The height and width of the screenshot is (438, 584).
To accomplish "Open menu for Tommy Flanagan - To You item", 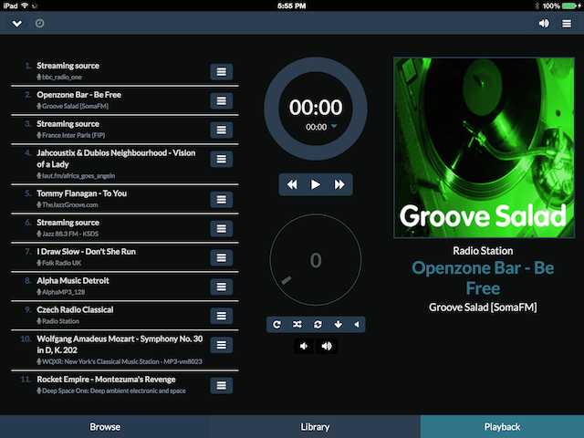I will pos(221,199).
